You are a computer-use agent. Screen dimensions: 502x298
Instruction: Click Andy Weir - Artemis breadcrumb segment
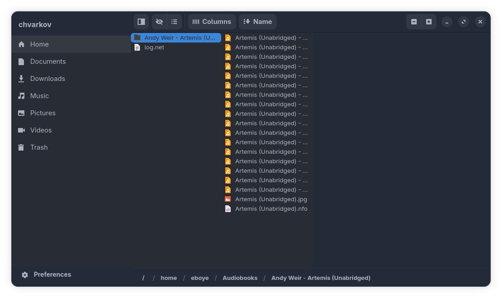pos(321,278)
